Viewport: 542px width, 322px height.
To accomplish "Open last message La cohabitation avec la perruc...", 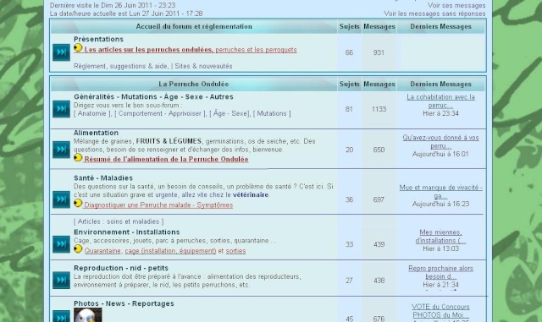I will [440, 101].
